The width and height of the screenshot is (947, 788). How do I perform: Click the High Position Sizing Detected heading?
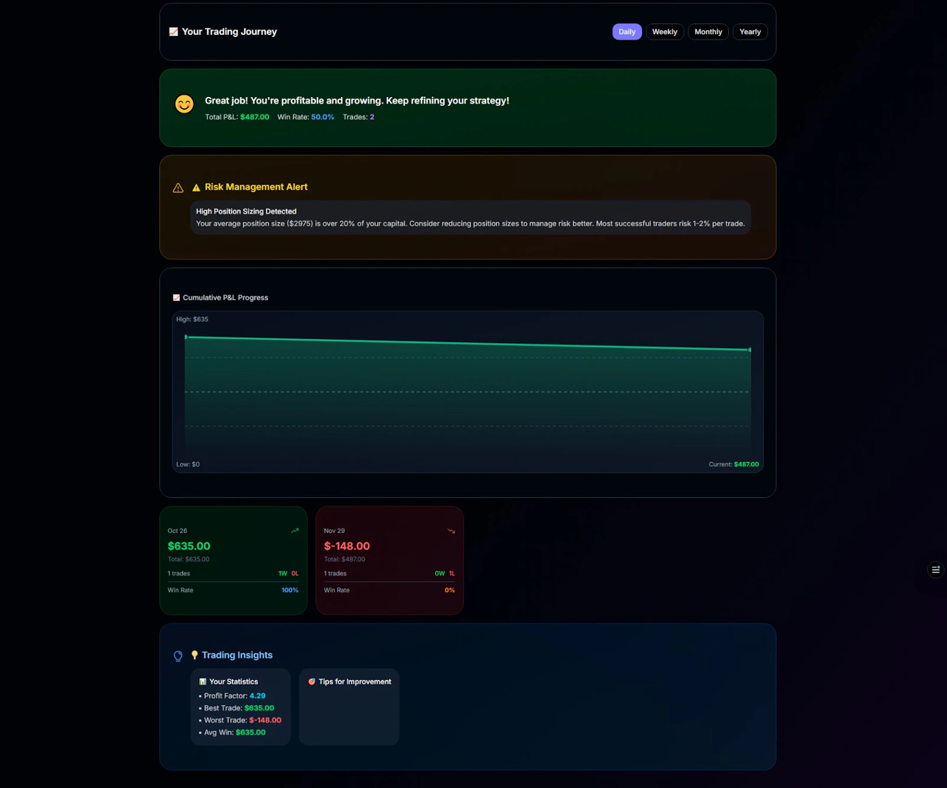click(x=246, y=211)
